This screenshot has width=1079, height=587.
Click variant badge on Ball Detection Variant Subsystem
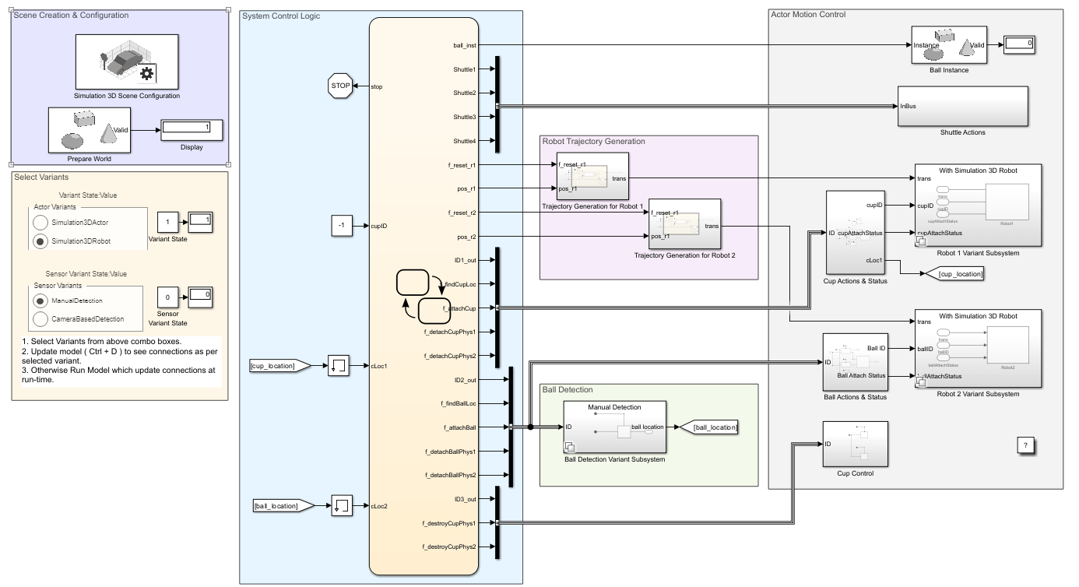pos(570,446)
